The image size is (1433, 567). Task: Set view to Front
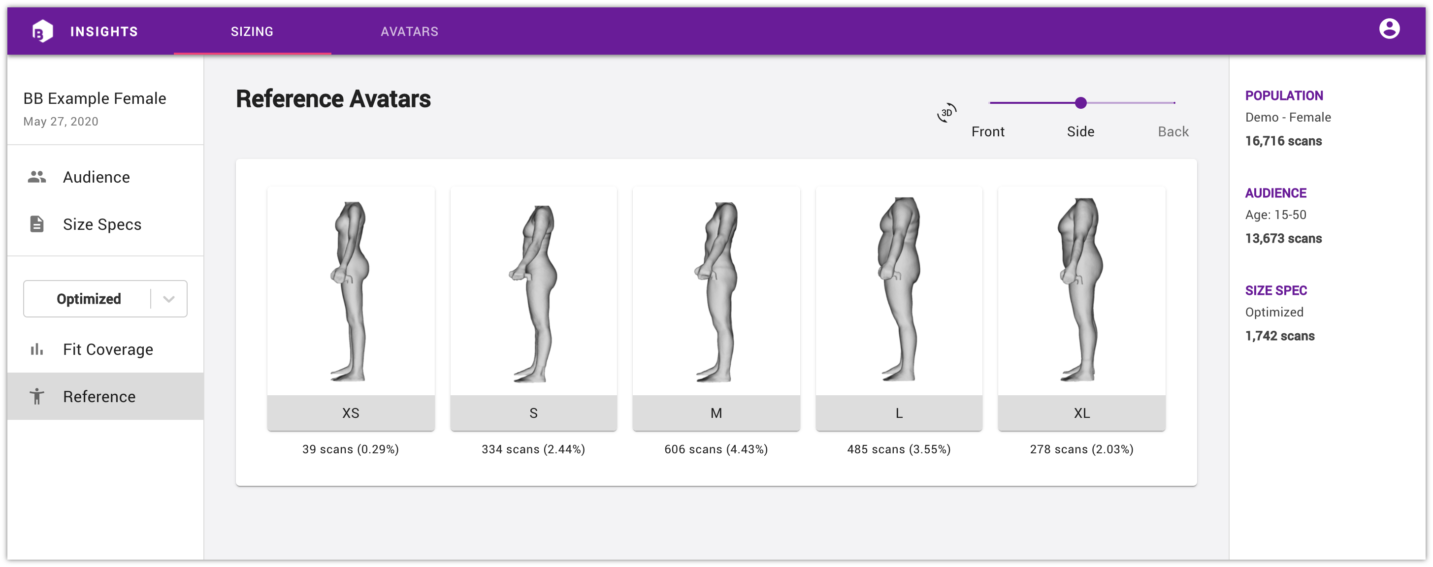[x=988, y=132]
